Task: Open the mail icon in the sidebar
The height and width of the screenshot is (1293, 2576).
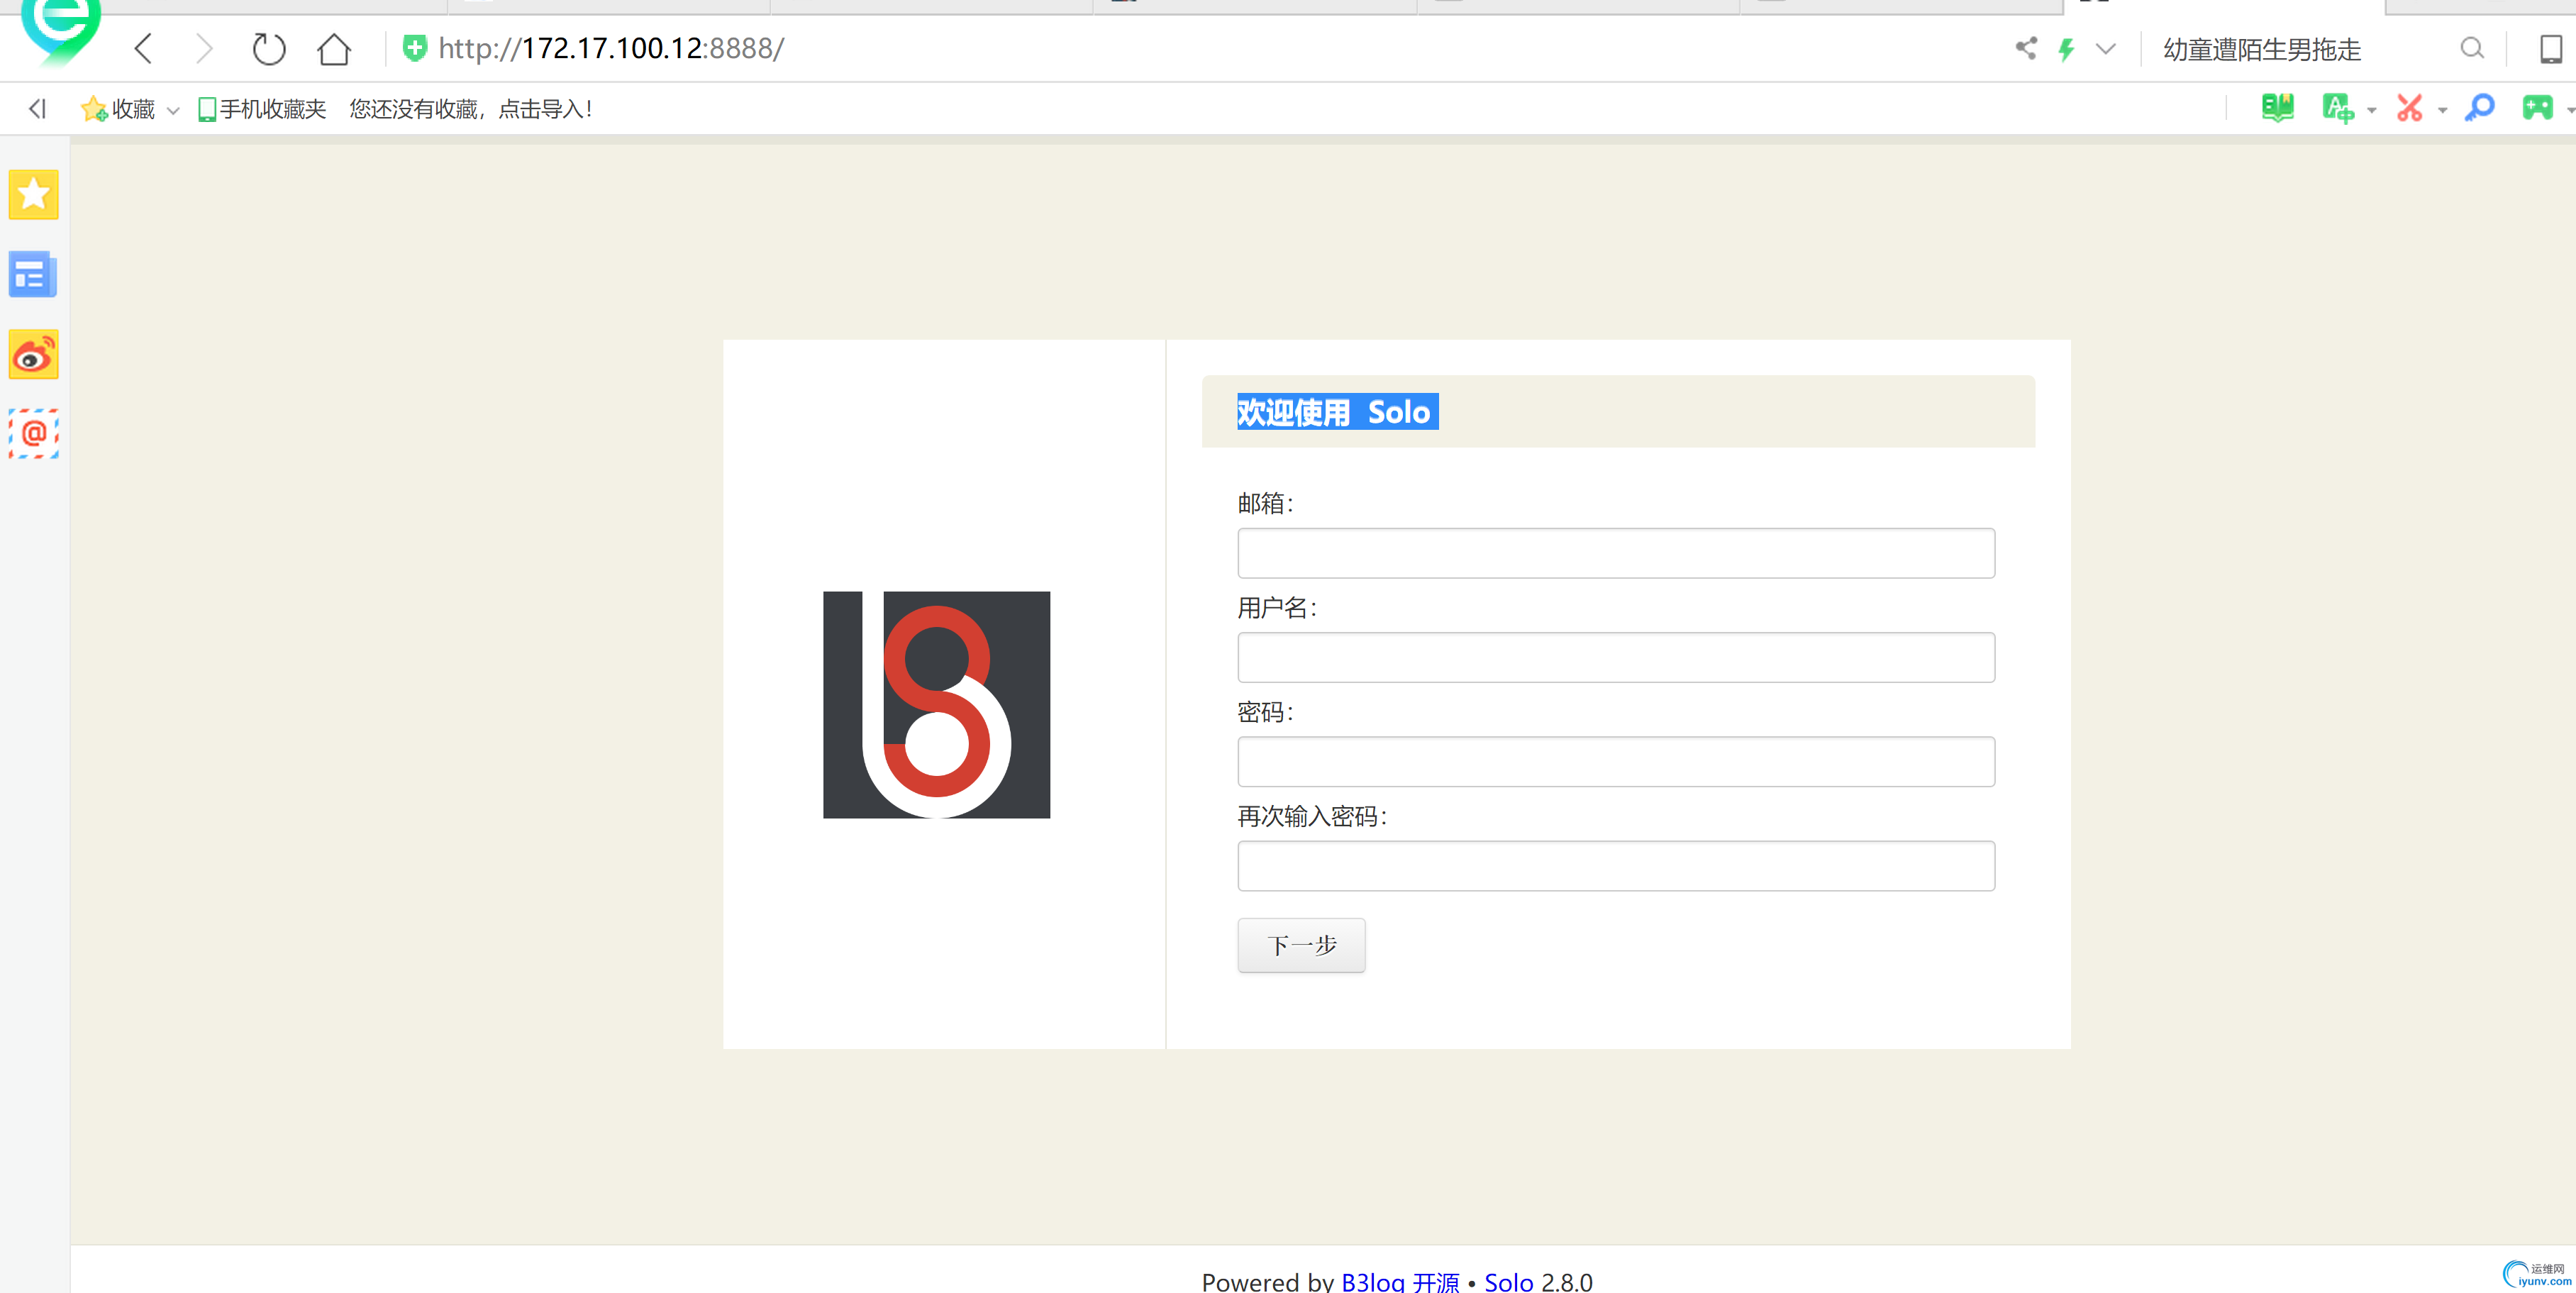Action: click(x=33, y=433)
